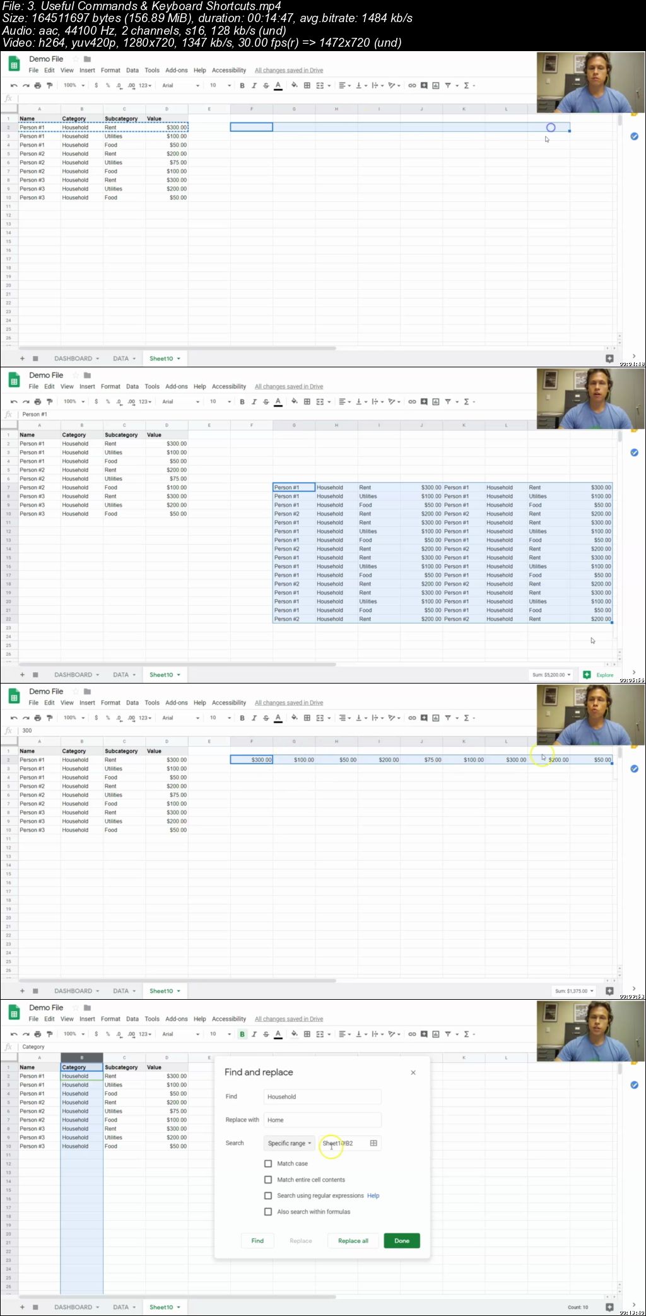
Task: Click highlighted Bold button in bottom frame toolbar
Action: (x=242, y=1034)
